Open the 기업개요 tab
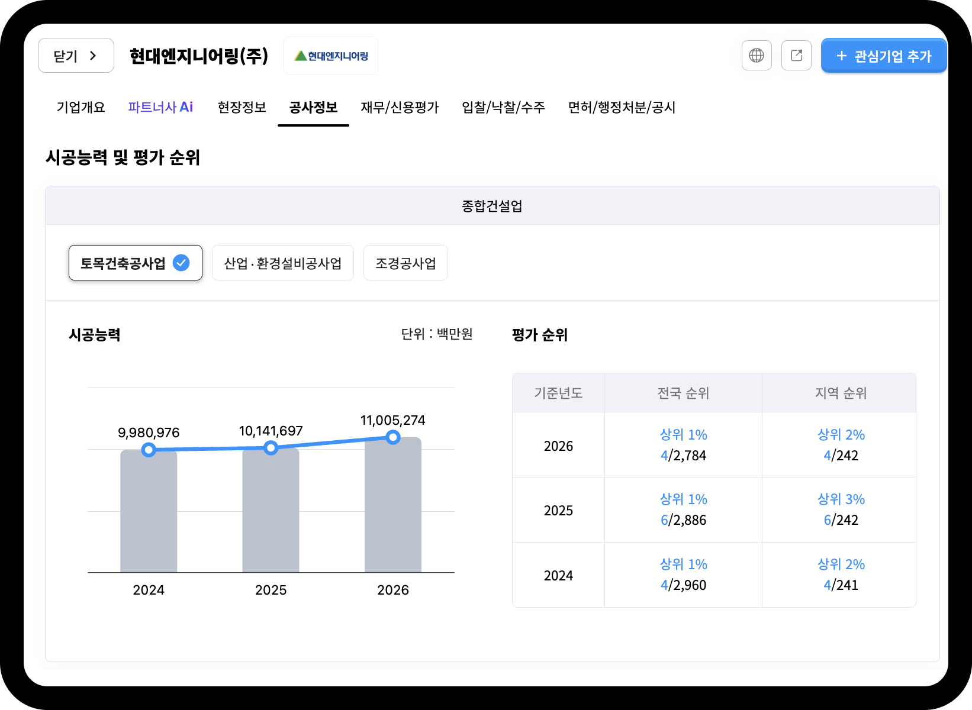The height and width of the screenshot is (710, 972). [81, 107]
